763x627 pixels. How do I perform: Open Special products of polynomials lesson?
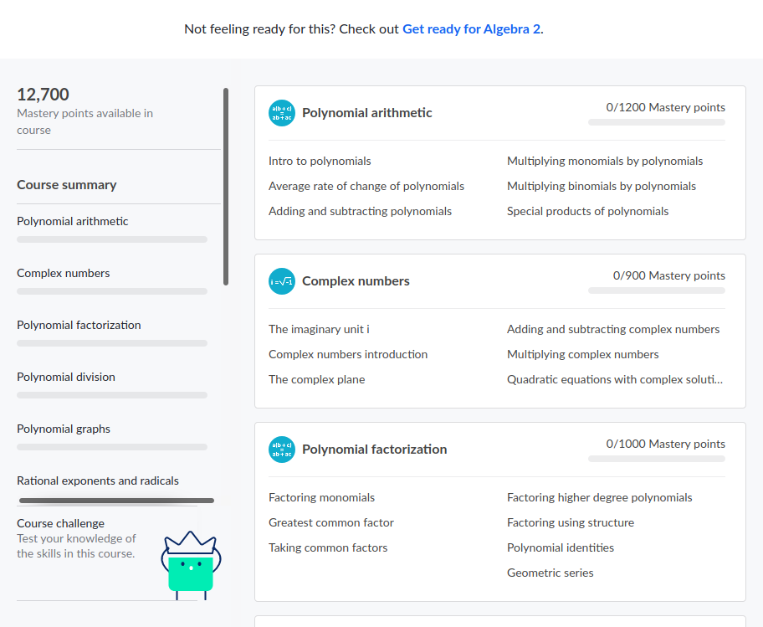click(587, 211)
